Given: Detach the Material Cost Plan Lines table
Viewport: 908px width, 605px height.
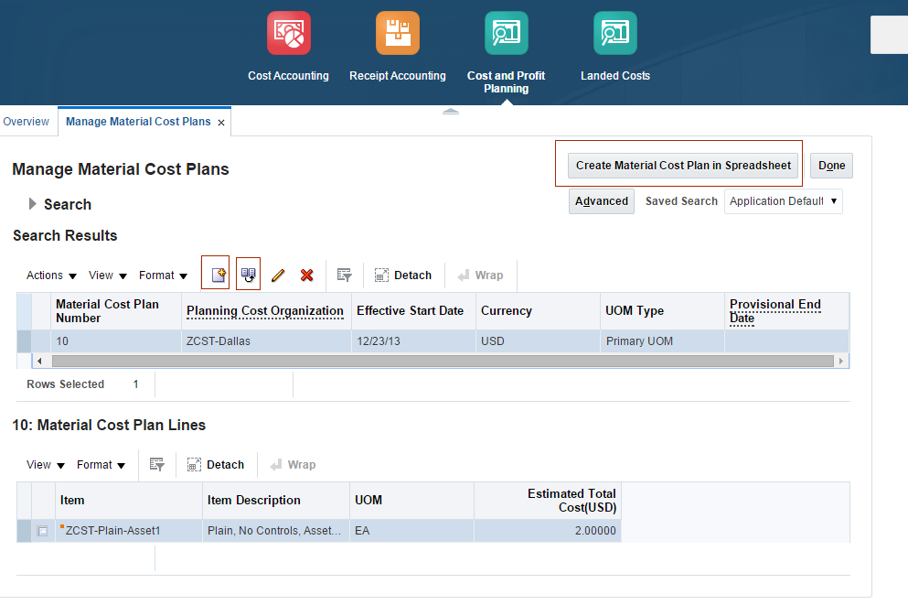Looking at the screenshot, I should pyautogui.click(x=216, y=465).
